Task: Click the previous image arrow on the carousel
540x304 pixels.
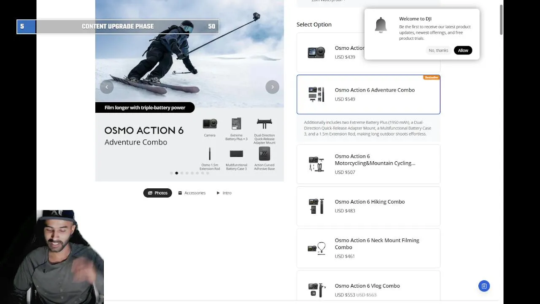Action: [107, 87]
